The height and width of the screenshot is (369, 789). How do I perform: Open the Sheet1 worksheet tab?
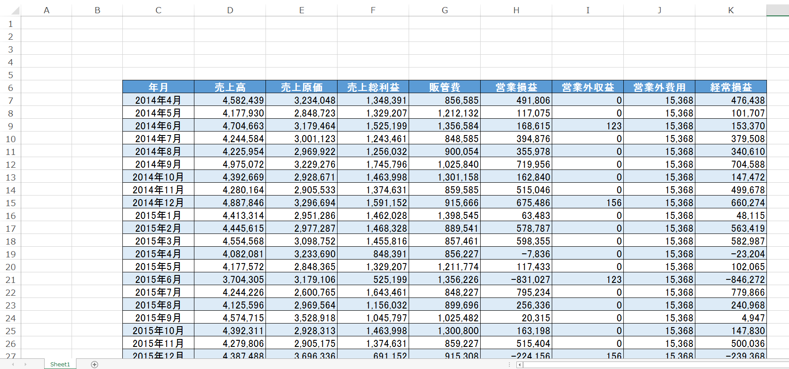pos(60,364)
